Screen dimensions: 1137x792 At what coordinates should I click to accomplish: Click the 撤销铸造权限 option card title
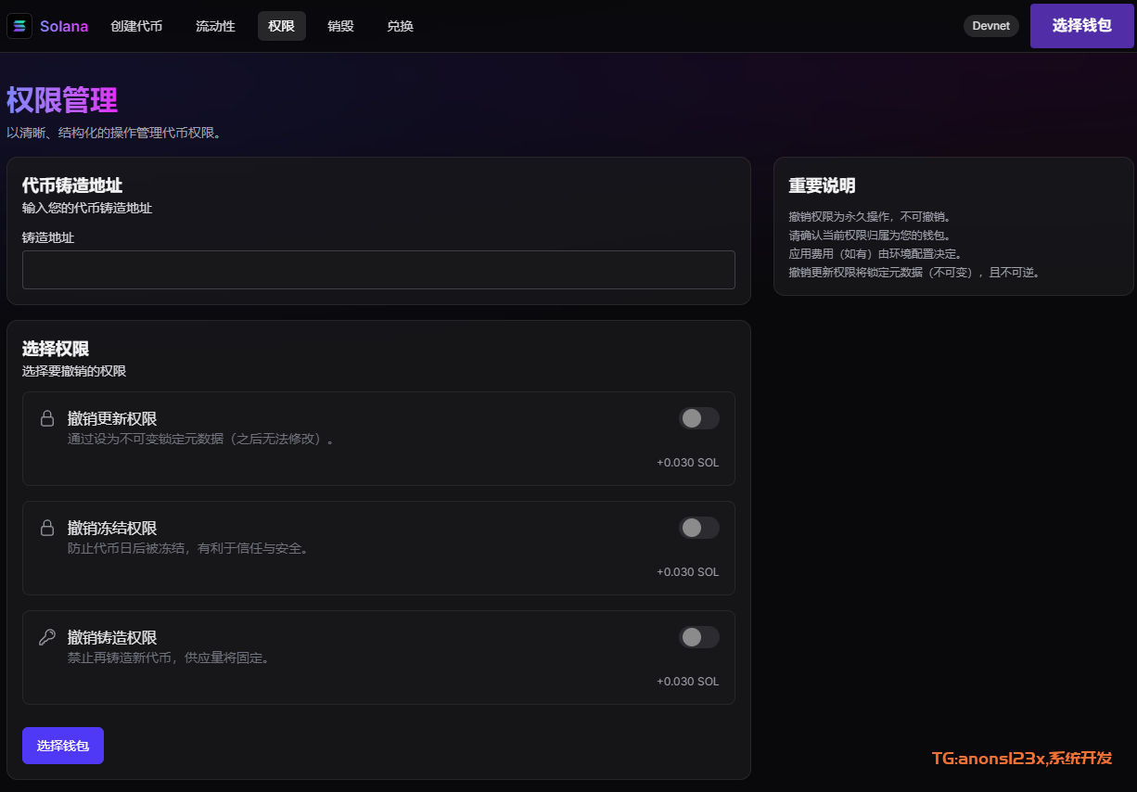[x=112, y=637]
